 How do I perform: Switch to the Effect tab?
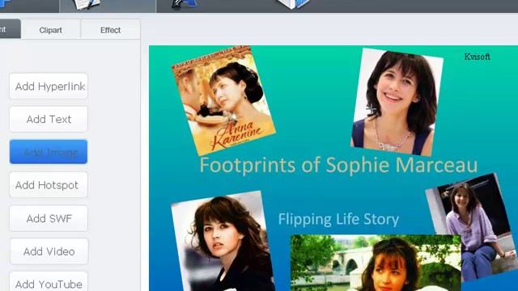[110, 30]
